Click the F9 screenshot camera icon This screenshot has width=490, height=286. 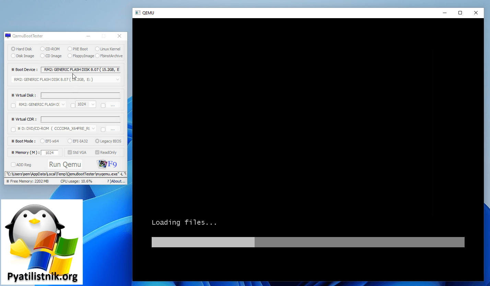point(103,164)
